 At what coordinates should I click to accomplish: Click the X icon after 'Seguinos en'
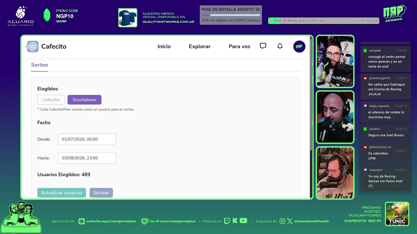290,221
